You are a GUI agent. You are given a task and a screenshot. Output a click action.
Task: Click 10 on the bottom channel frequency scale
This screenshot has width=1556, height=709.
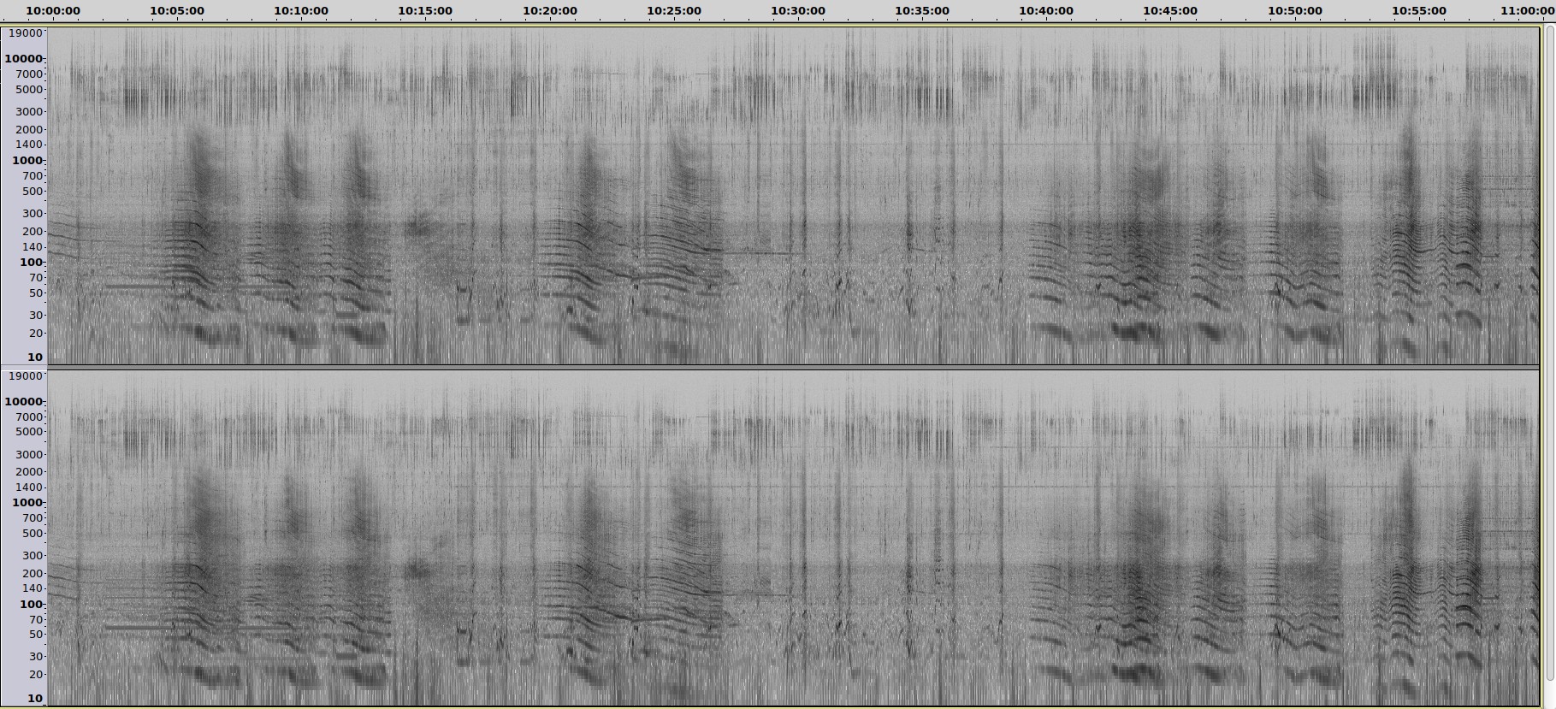tap(34, 699)
